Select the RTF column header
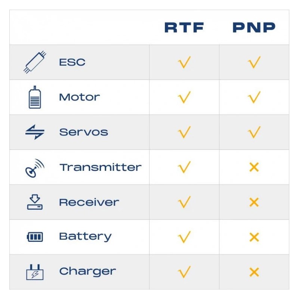This screenshot has width=299, height=299. pyautogui.click(x=184, y=28)
